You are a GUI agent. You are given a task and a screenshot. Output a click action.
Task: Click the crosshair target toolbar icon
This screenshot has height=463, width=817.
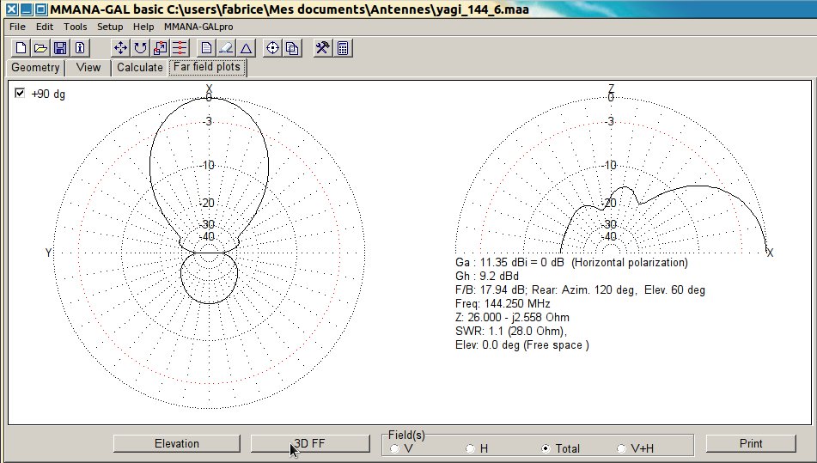[272, 48]
